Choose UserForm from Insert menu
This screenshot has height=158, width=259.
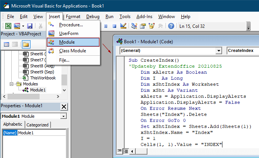click(x=73, y=33)
